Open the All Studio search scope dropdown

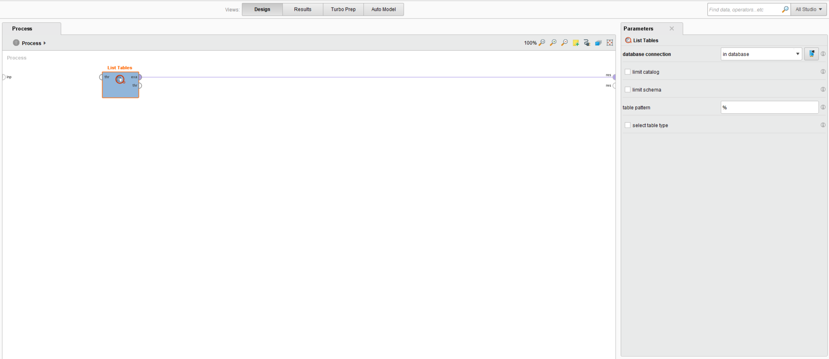click(x=809, y=9)
